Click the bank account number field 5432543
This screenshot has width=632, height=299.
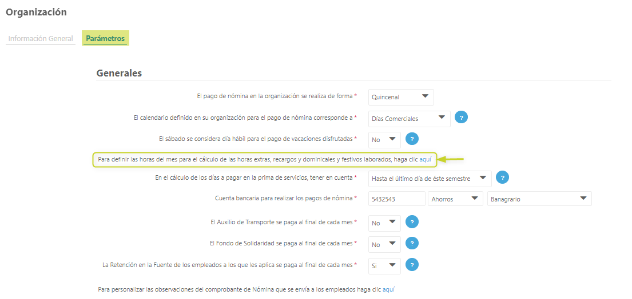click(x=396, y=199)
